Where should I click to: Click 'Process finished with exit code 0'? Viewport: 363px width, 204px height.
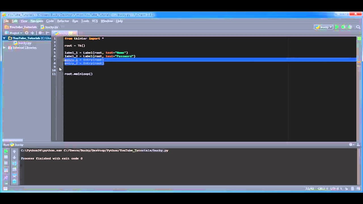pyautogui.click(x=52, y=159)
